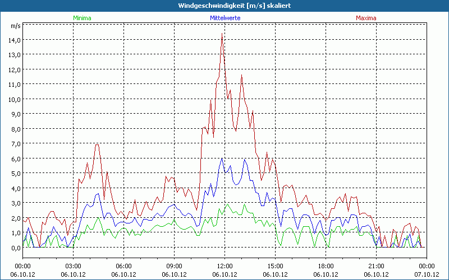Click the 6,0 y-axis value
The image size is (449, 280).
tap(16, 158)
